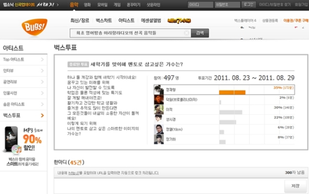This screenshot has width=309, height=194.
Task: Expand Top 아티스트 chevron arrow
Action: [42, 59]
